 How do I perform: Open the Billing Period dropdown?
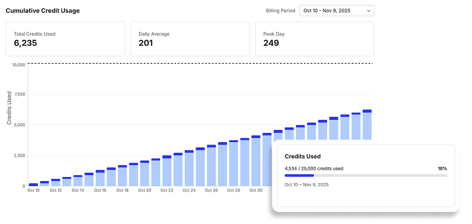tap(337, 11)
